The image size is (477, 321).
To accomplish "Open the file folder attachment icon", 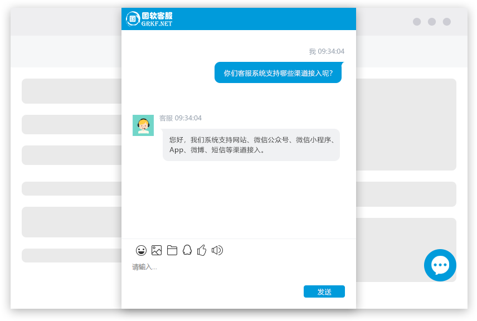I will [x=172, y=250].
